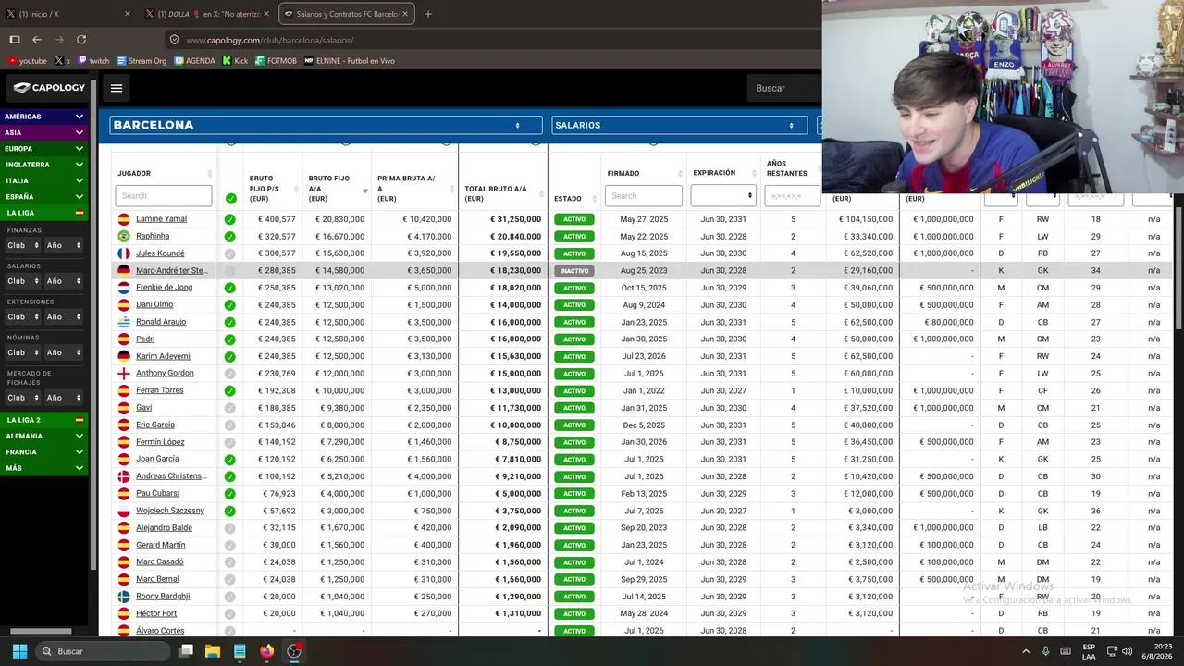Open the FOTMOB bookmark
The height and width of the screenshot is (666, 1184).
(276, 61)
